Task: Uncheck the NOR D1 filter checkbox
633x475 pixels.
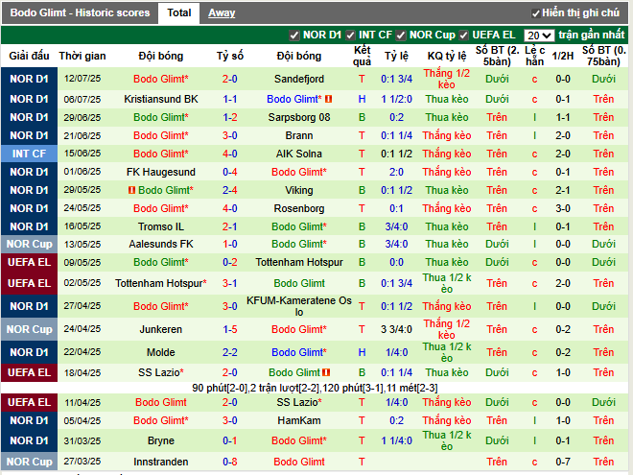Action: (x=294, y=36)
